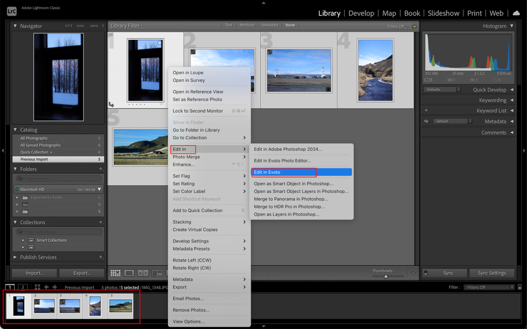
Task: Open filmstrip Filters Off dropdown
Action: point(489,287)
